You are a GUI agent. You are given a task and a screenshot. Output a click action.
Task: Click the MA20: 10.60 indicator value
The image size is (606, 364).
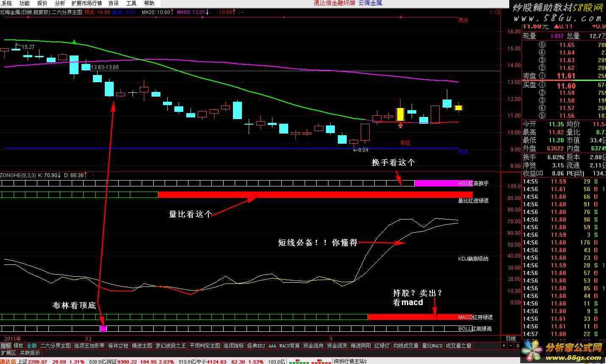click(x=157, y=12)
